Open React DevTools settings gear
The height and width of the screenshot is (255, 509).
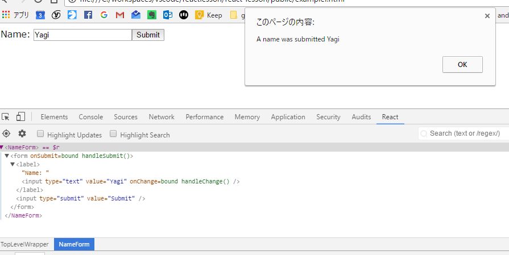pos(22,133)
